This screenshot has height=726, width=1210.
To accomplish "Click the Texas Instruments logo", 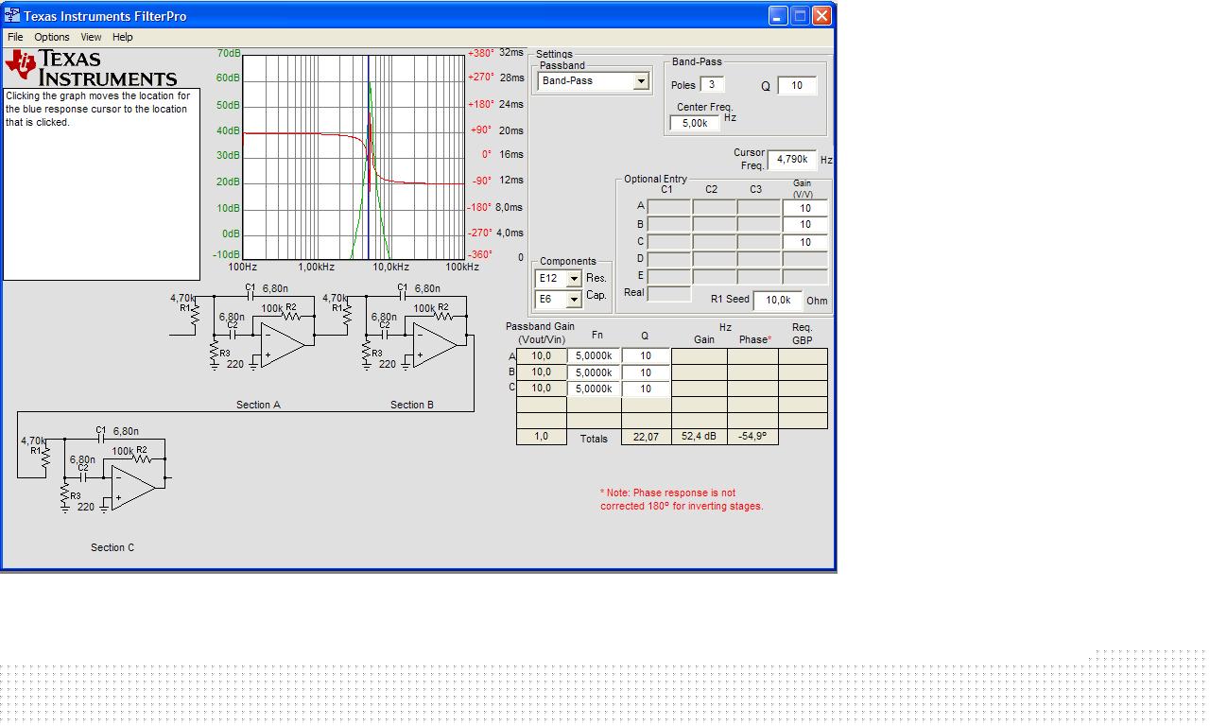I will point(91,68).
